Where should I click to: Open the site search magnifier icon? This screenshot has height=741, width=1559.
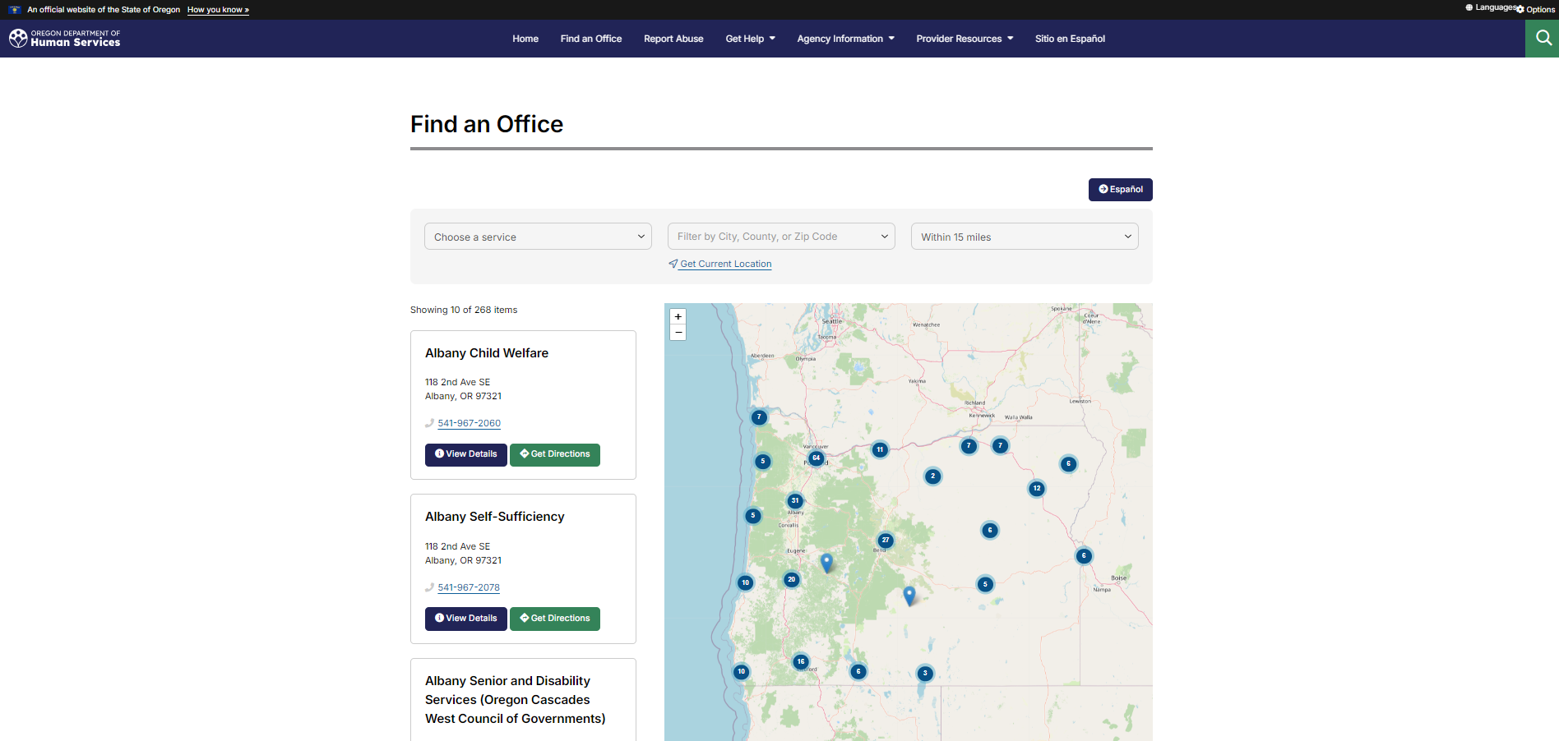coord(1543,38)
